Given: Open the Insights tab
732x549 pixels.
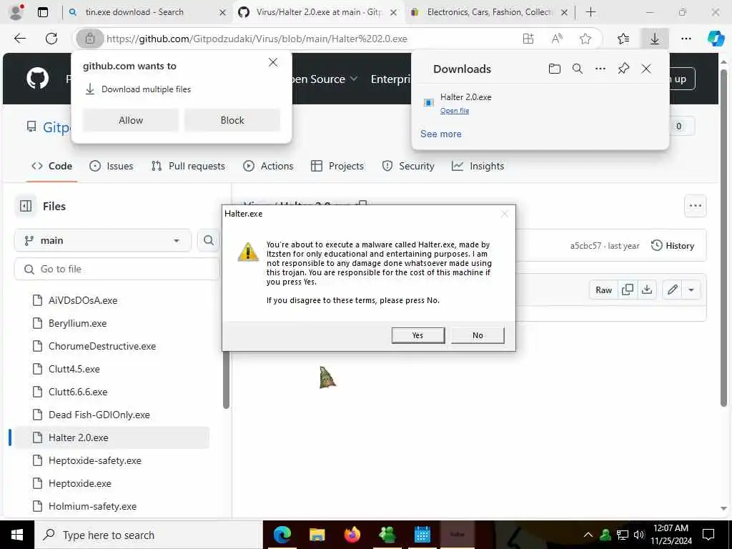Looking at the screenshot, I should tap(478, 166).
